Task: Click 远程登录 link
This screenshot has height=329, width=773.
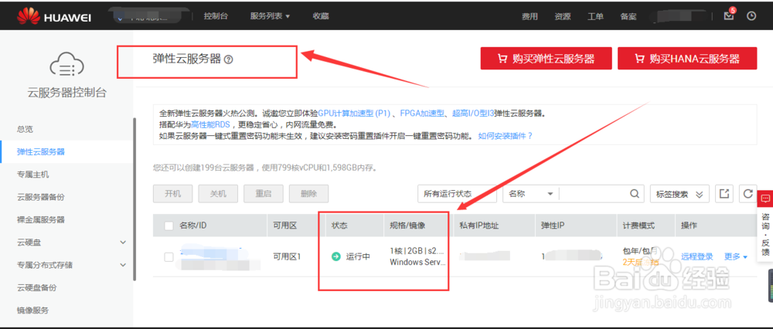Action: pos(697,256)
